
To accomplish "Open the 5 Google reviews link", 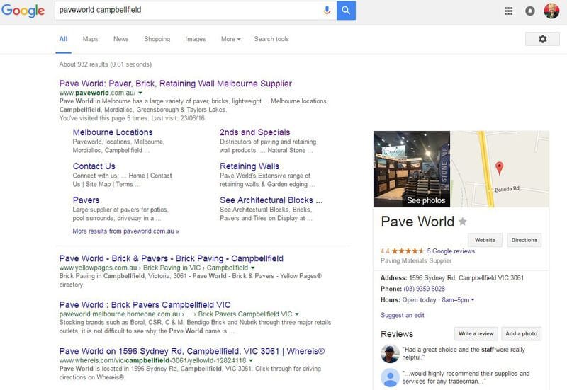I will point(451,251).
